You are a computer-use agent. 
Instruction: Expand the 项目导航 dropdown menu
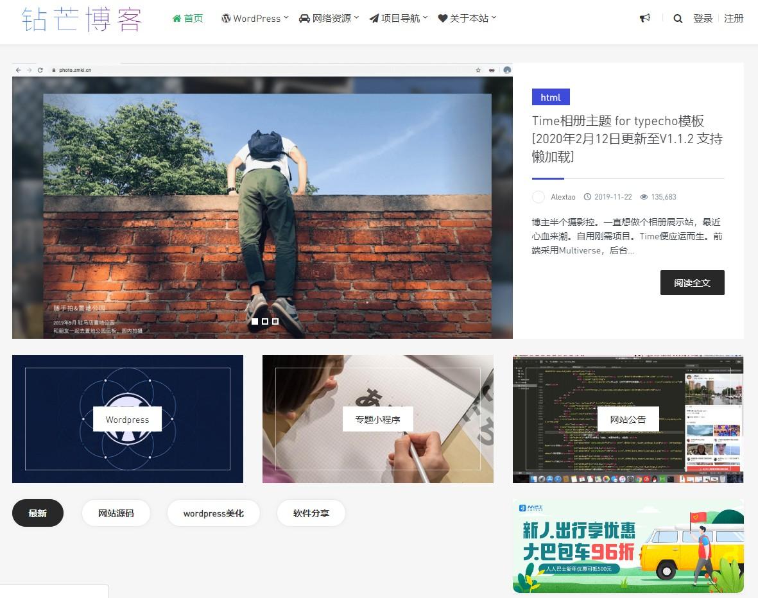coord(401,19)
